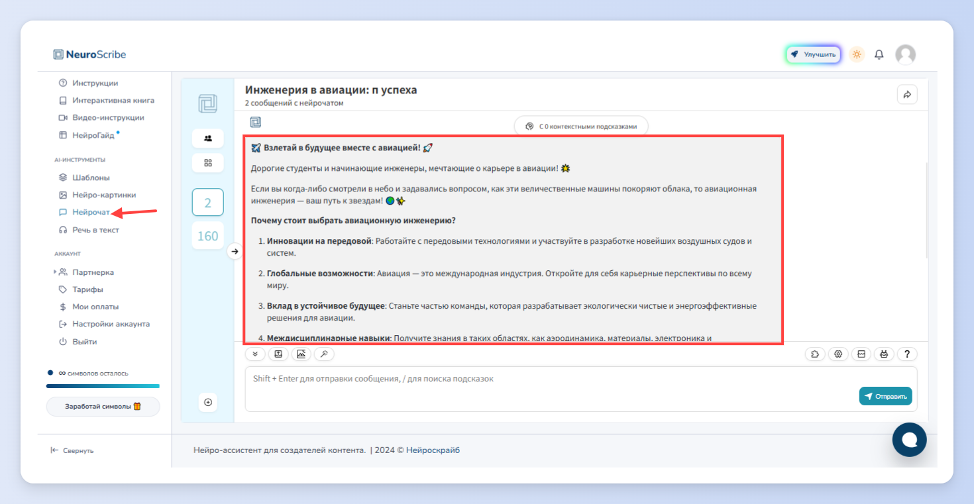Open the support chat bubble
Screen dimensions: 974x504
tap(910, 440)
